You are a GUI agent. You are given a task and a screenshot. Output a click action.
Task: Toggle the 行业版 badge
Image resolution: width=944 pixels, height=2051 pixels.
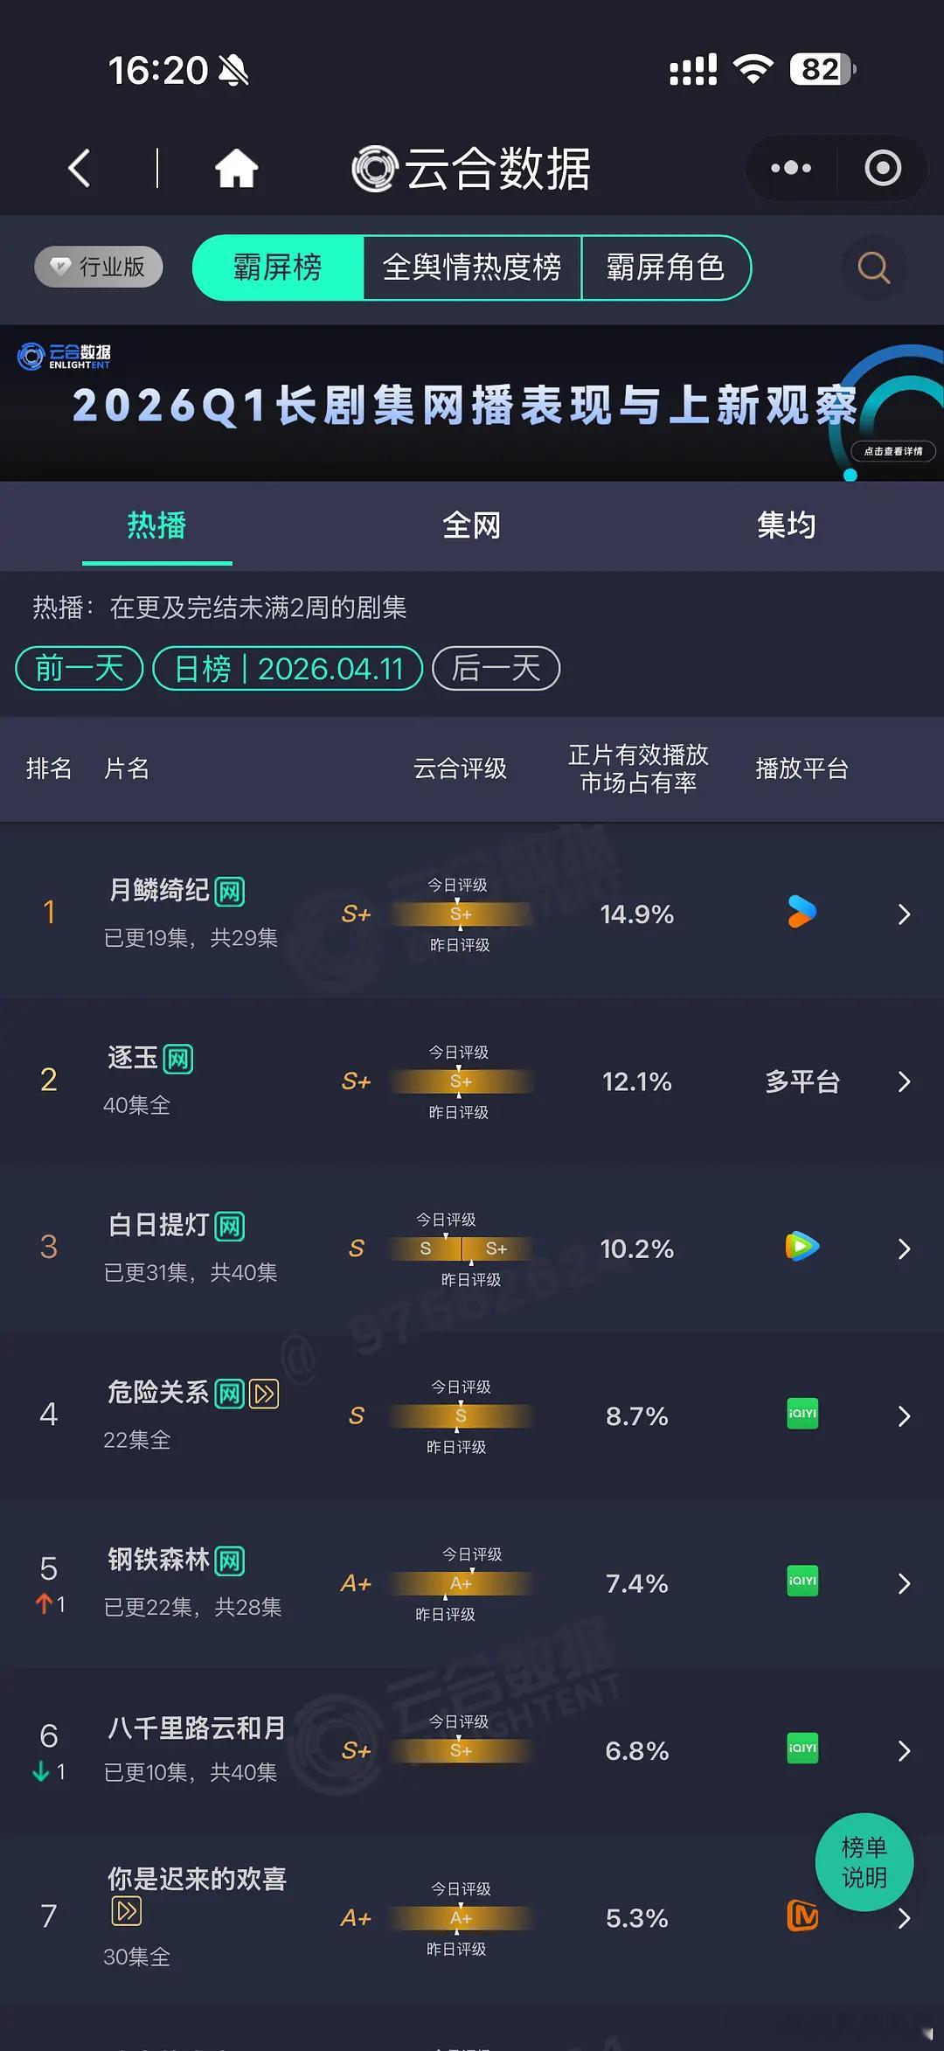pos(97,268)
